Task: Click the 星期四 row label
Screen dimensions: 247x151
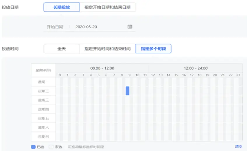Action: (x=43, y=109)
